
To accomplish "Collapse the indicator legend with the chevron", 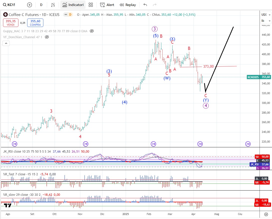I will pyautogui.click(x=6, y=43).
